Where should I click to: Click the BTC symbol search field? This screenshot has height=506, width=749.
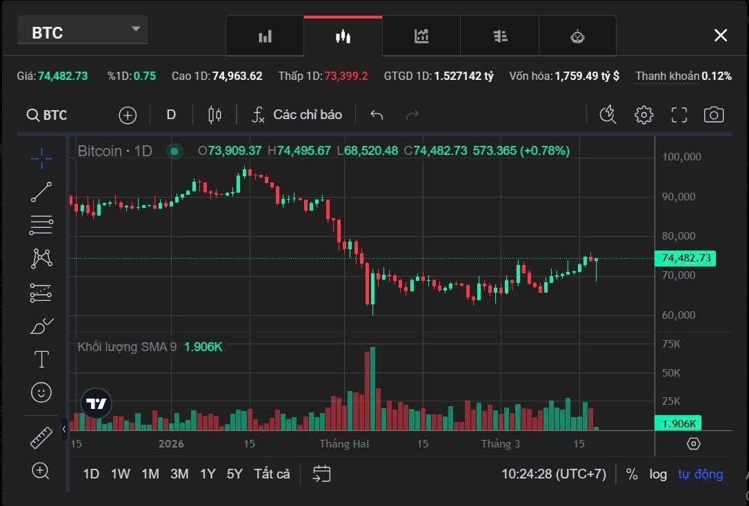[x=48, y=115]
